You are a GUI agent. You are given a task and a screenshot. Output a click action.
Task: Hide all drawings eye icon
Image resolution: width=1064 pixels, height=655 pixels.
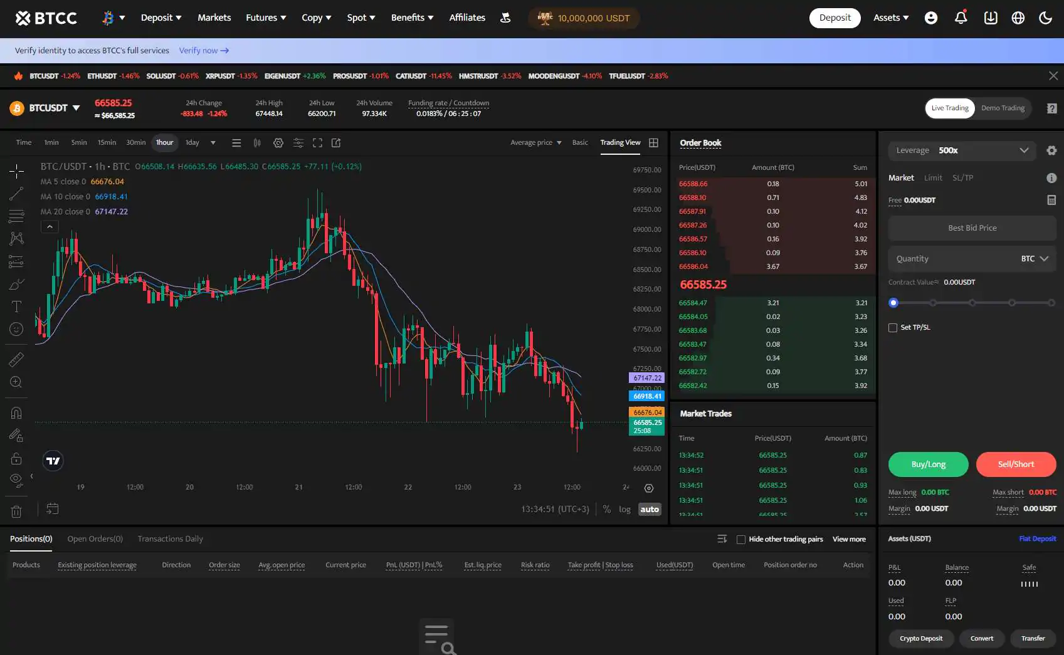click(16, 481)
